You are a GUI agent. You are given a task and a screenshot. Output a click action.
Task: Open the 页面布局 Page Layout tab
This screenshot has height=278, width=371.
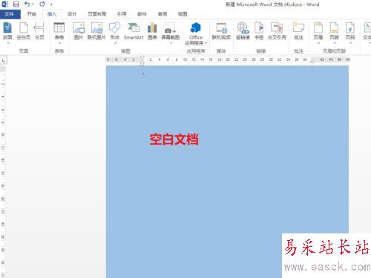point(97,14)
